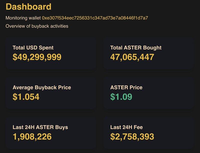Click the 1,908,226 buys value
Screen dimensions: 200x153
pos(32,137)
